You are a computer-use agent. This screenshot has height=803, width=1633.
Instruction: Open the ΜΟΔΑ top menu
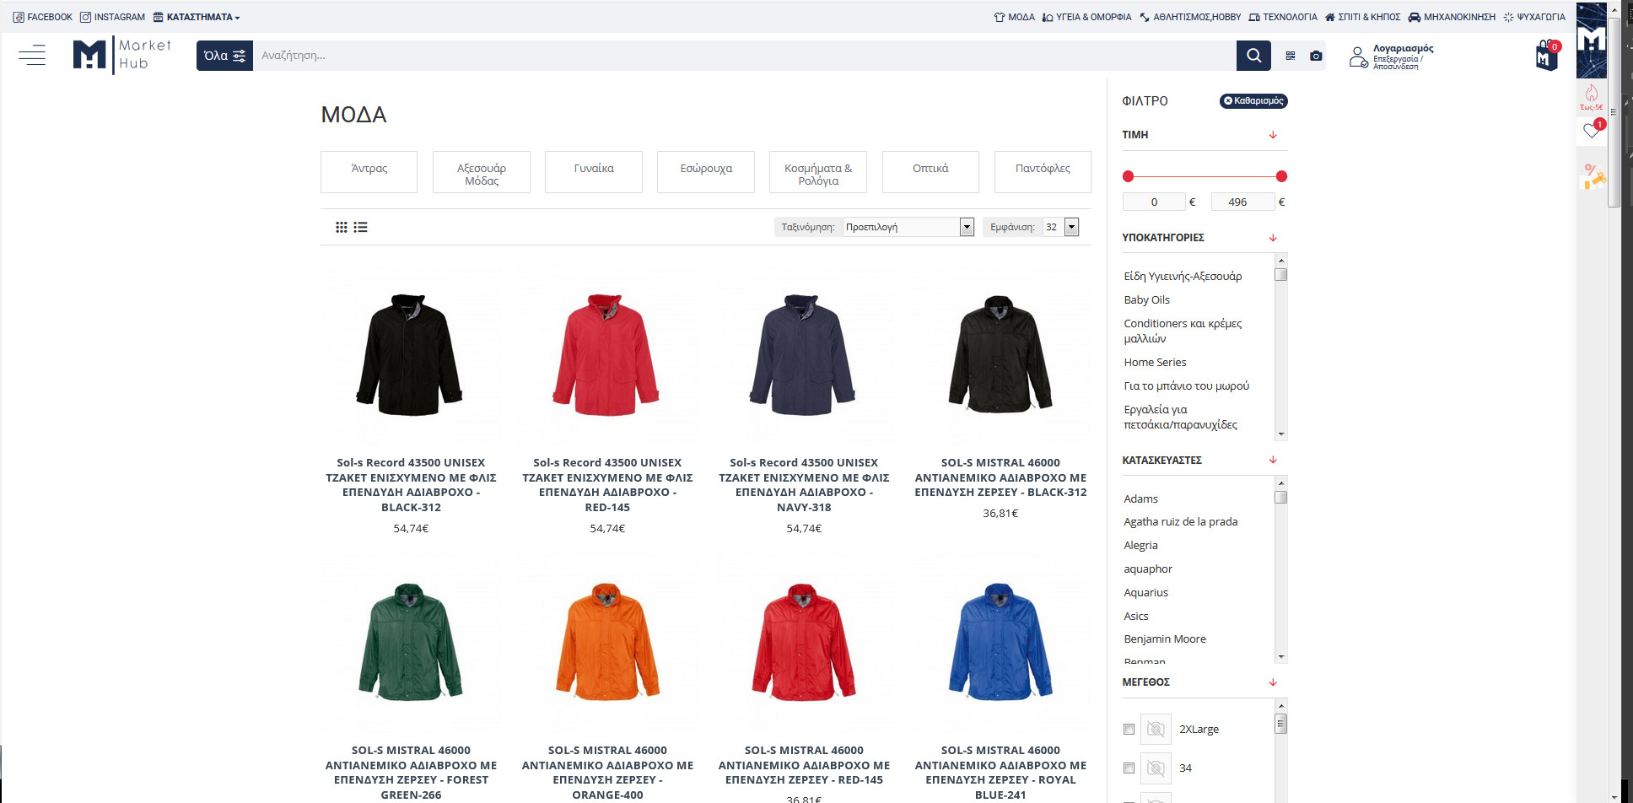[x=1015, y=17]
